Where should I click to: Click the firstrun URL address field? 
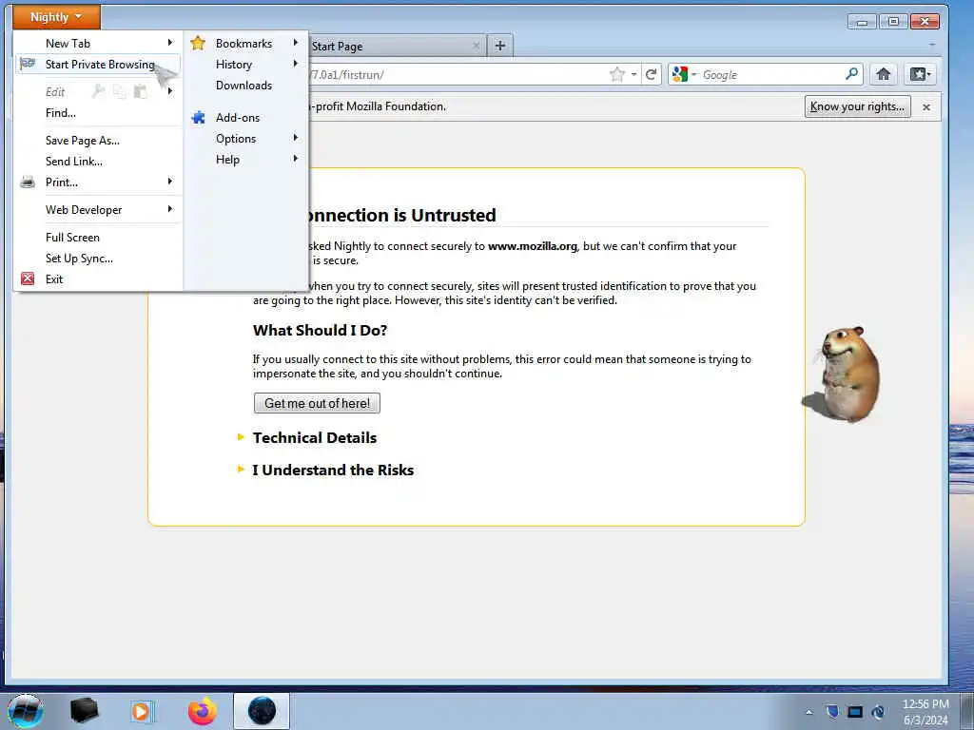coord(457,74)
